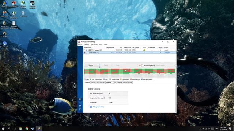
Task: Open the View menu
Action: pos(101,45)
